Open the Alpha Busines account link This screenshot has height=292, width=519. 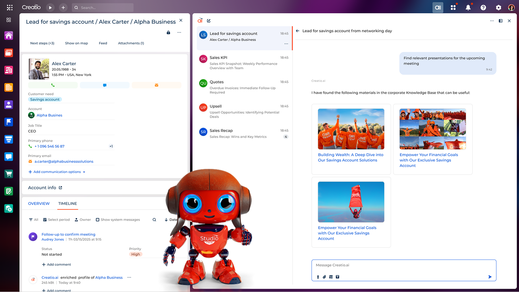(49, 115)
